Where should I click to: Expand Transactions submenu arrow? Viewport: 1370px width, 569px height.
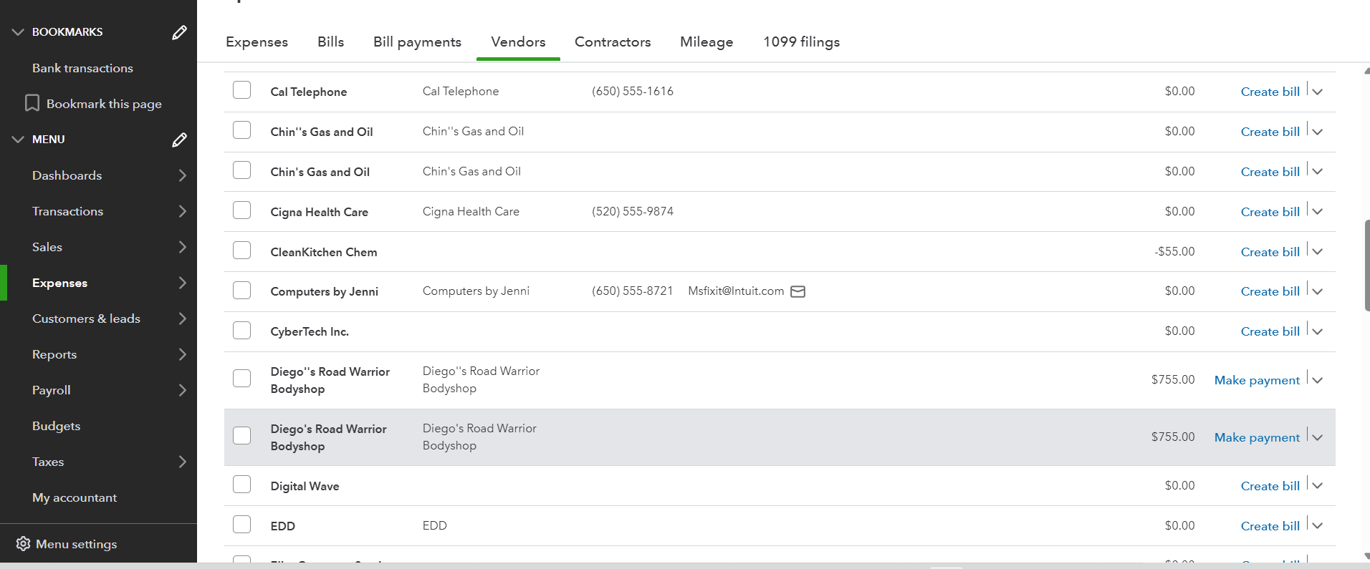pyautogui.click(x=182, y=211)
